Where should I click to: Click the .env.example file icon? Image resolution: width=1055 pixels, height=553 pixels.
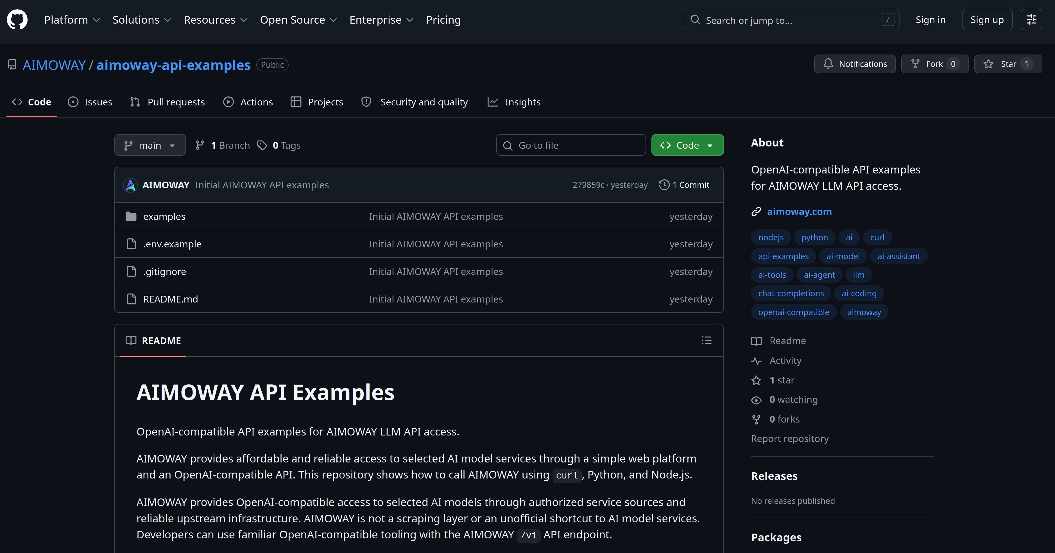(x=131, y=244)
